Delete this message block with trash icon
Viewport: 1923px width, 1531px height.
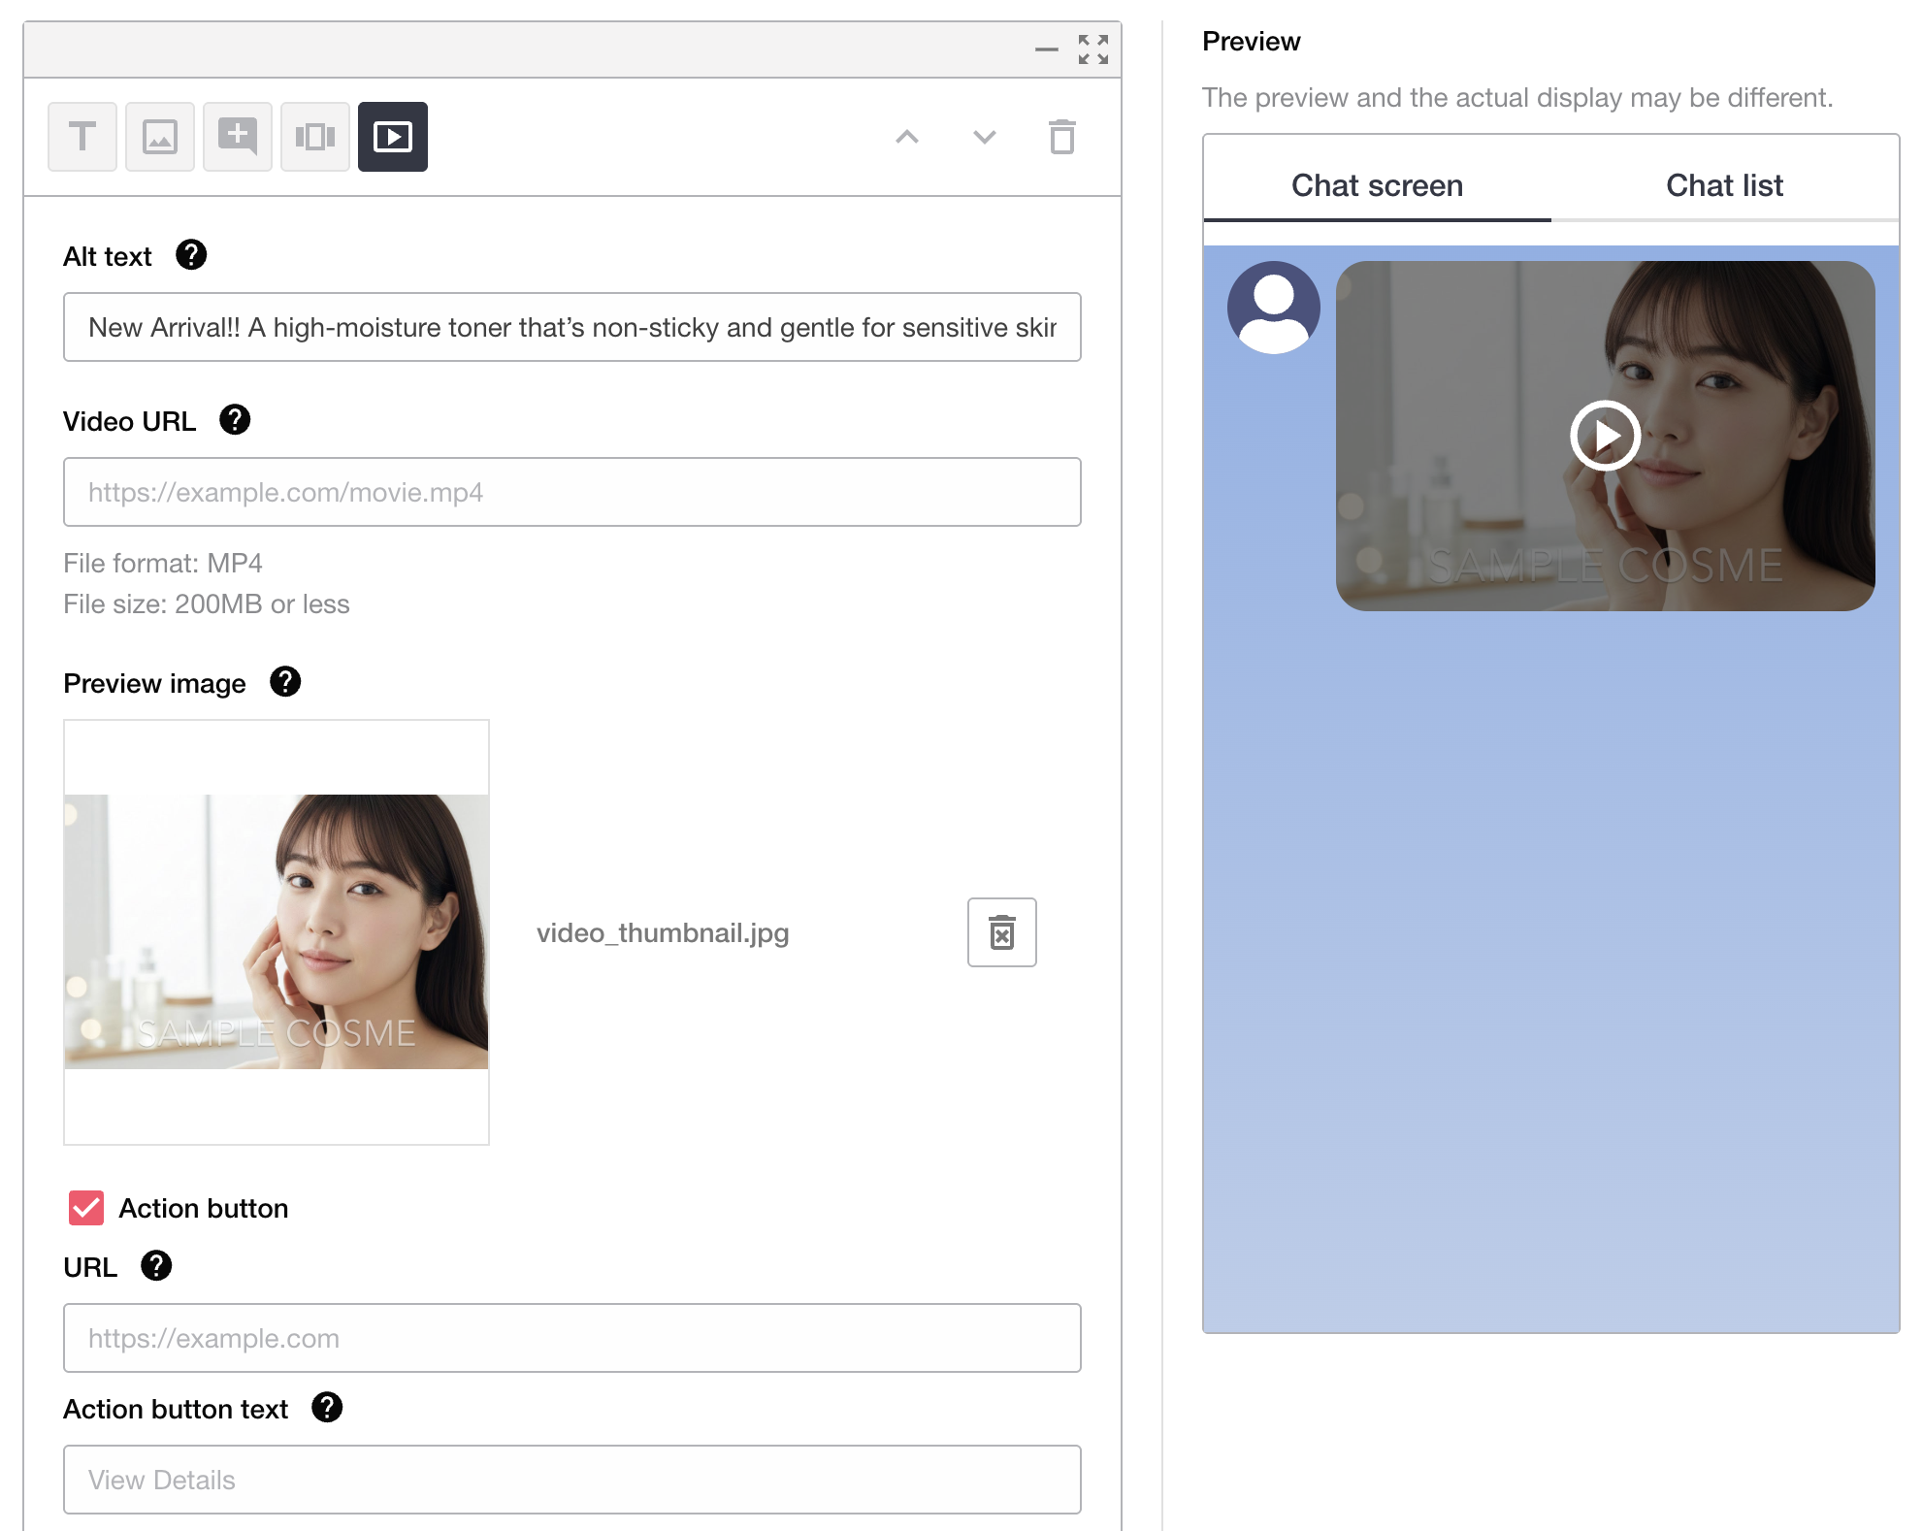tap(1062, 137)
